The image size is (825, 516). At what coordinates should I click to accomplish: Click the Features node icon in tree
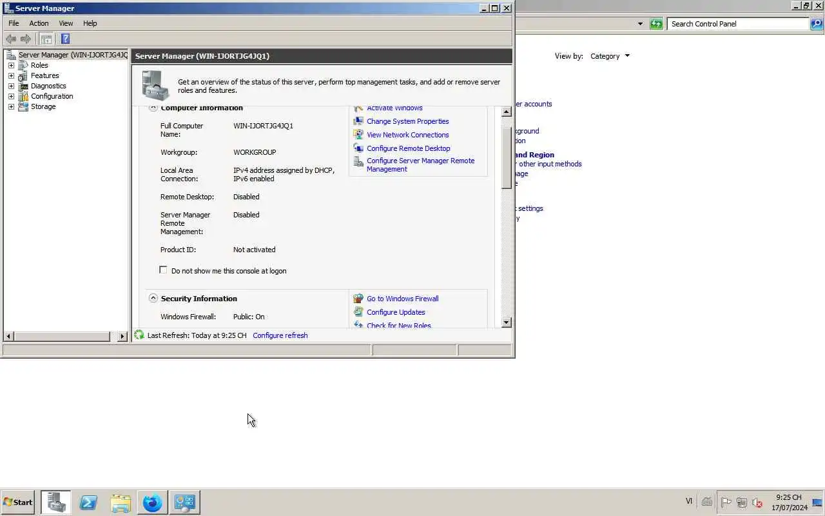pos(23,75)
